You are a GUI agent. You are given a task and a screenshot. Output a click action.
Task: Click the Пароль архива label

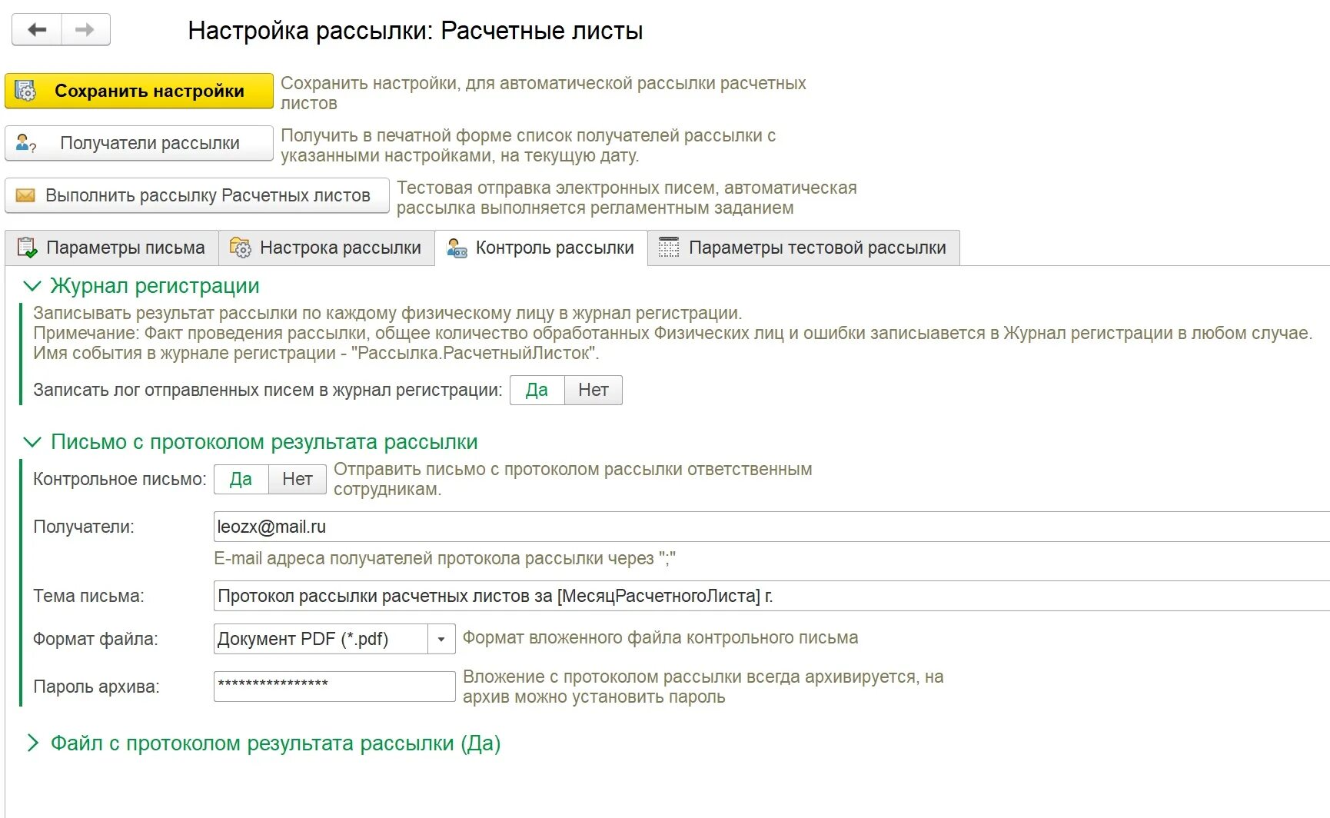pyautogui.click(x=96, y=687)
